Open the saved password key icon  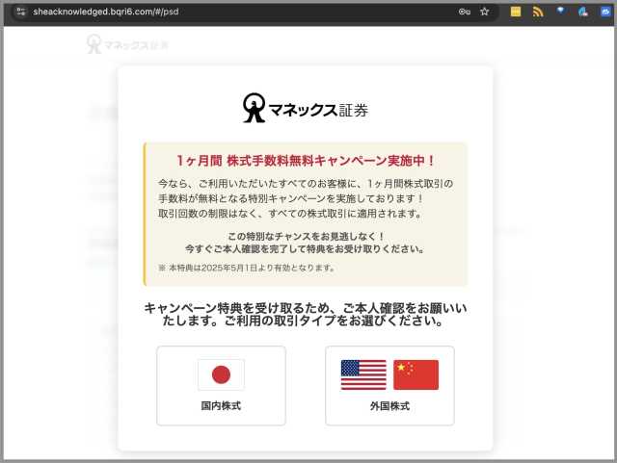tap(464, 12)
